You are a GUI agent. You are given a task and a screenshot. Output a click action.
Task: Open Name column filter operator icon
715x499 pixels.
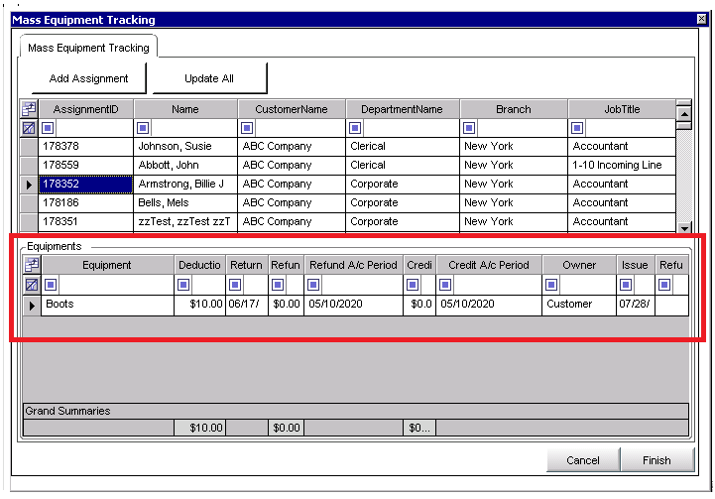click(x=143, y=128)
